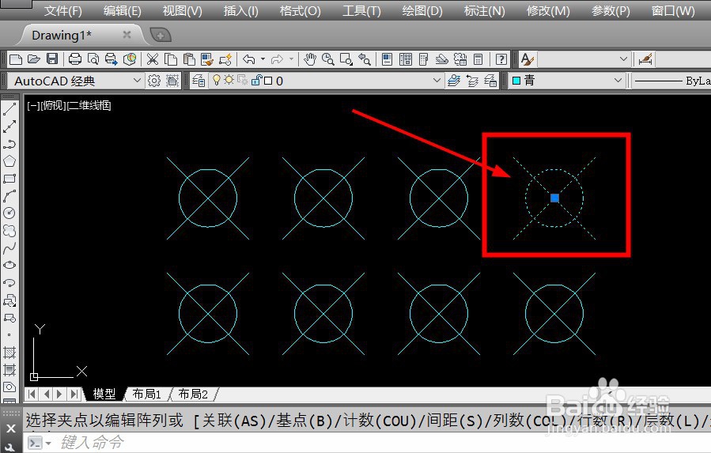The height and width of the screenshot is (453, 711).
Task: Select the Hatch tool
Action: click(9, 353)
